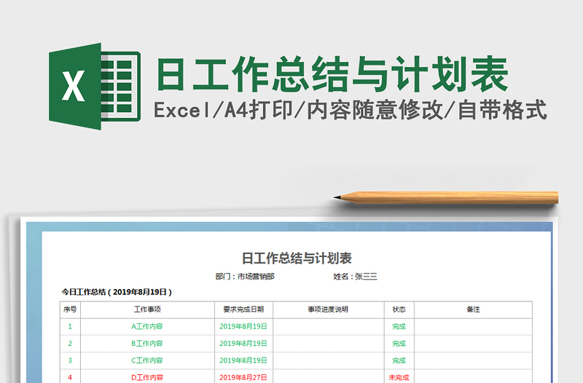The width and height of the screenshot is (583, 383).
Task: Click the red 2019年8月27日 date cell
Action: coord(243,377)
